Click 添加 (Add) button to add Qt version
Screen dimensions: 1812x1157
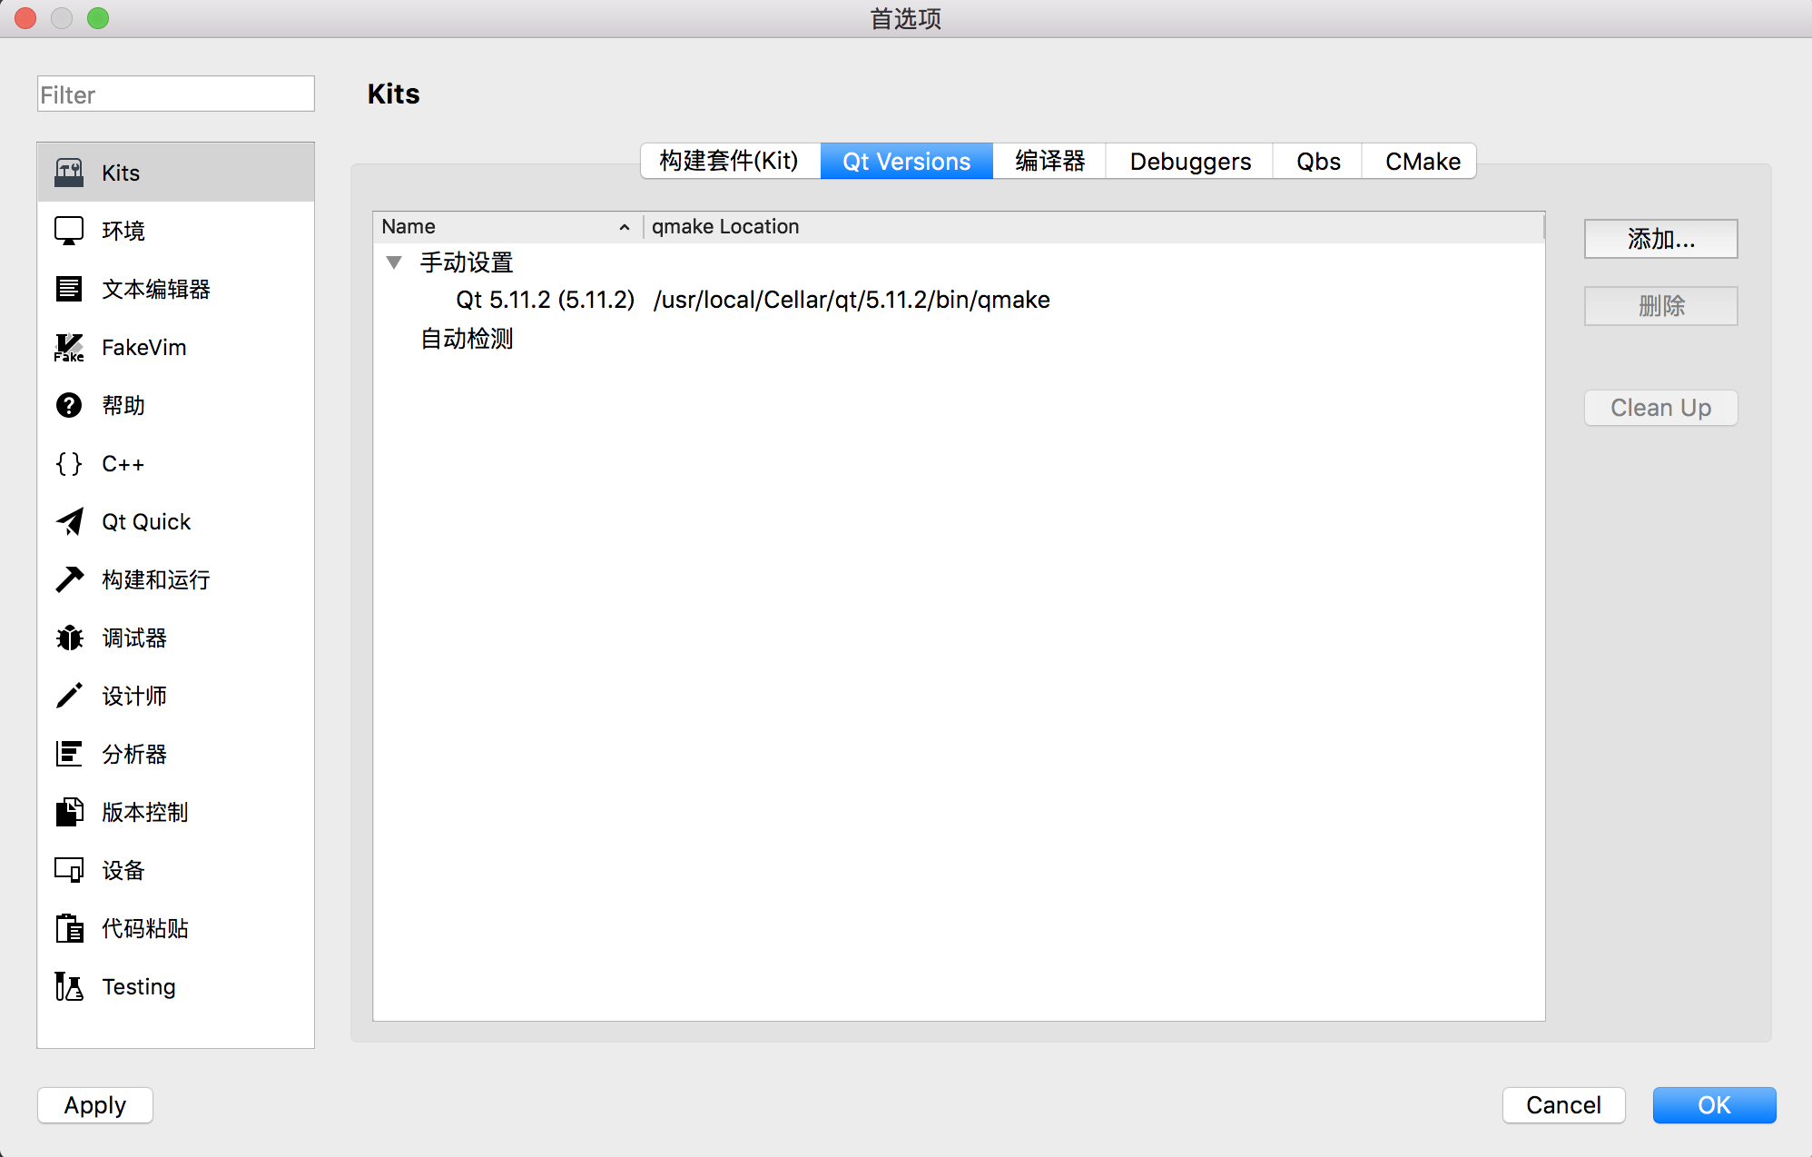point(1661,241)
